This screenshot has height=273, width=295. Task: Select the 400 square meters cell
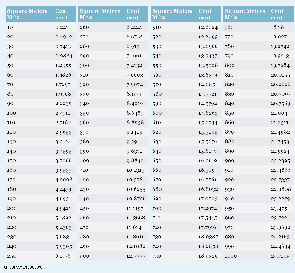84,160
